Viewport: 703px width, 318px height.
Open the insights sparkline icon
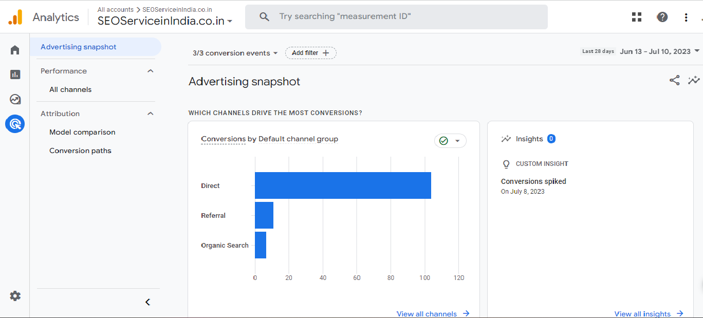point(694,80)
